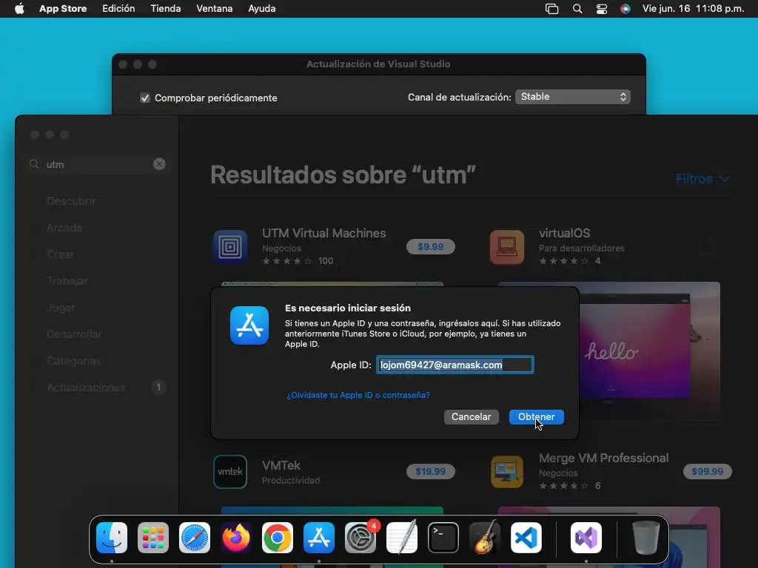Show the date and time panel
Screen dimensions: 758x568
tap(693, 9)
